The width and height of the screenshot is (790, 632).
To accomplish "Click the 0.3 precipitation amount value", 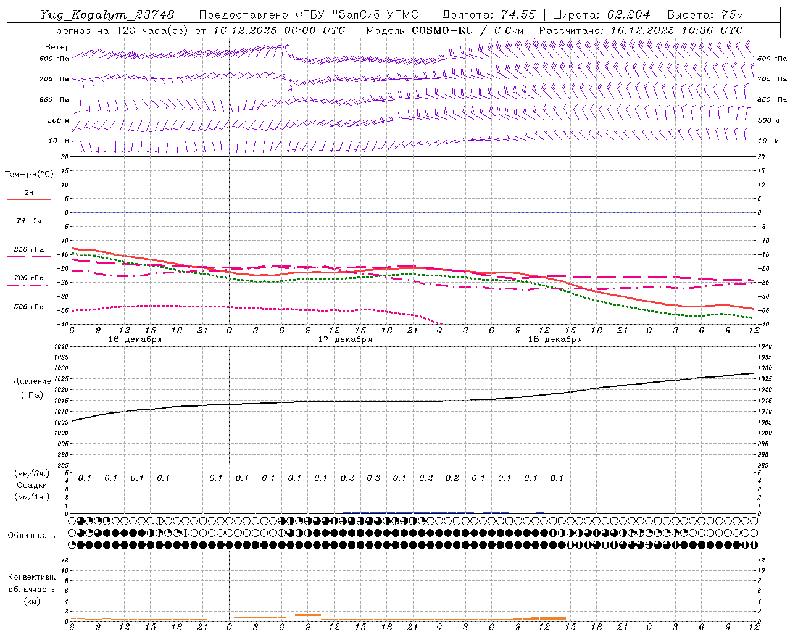I will (373, 478).
